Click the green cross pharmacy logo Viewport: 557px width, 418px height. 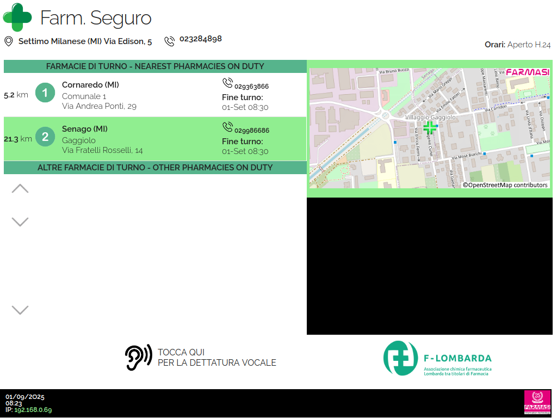[17, 17]
